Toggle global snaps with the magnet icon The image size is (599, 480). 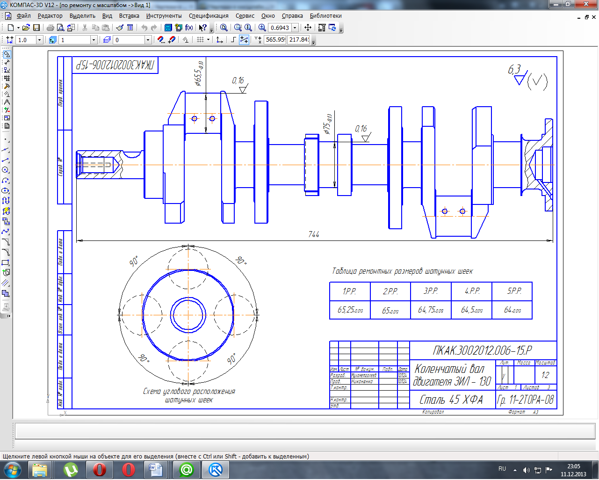click(161, 40)
